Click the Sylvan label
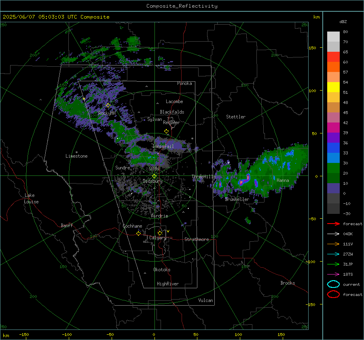The height and width of the screenshot is (340, 364). pos(154,119)
